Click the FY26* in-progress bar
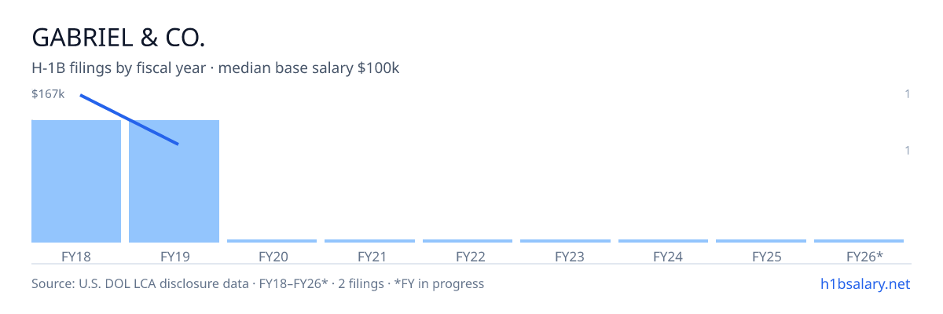The height and width of the screenshot is (314, 943). pos(859,241)
